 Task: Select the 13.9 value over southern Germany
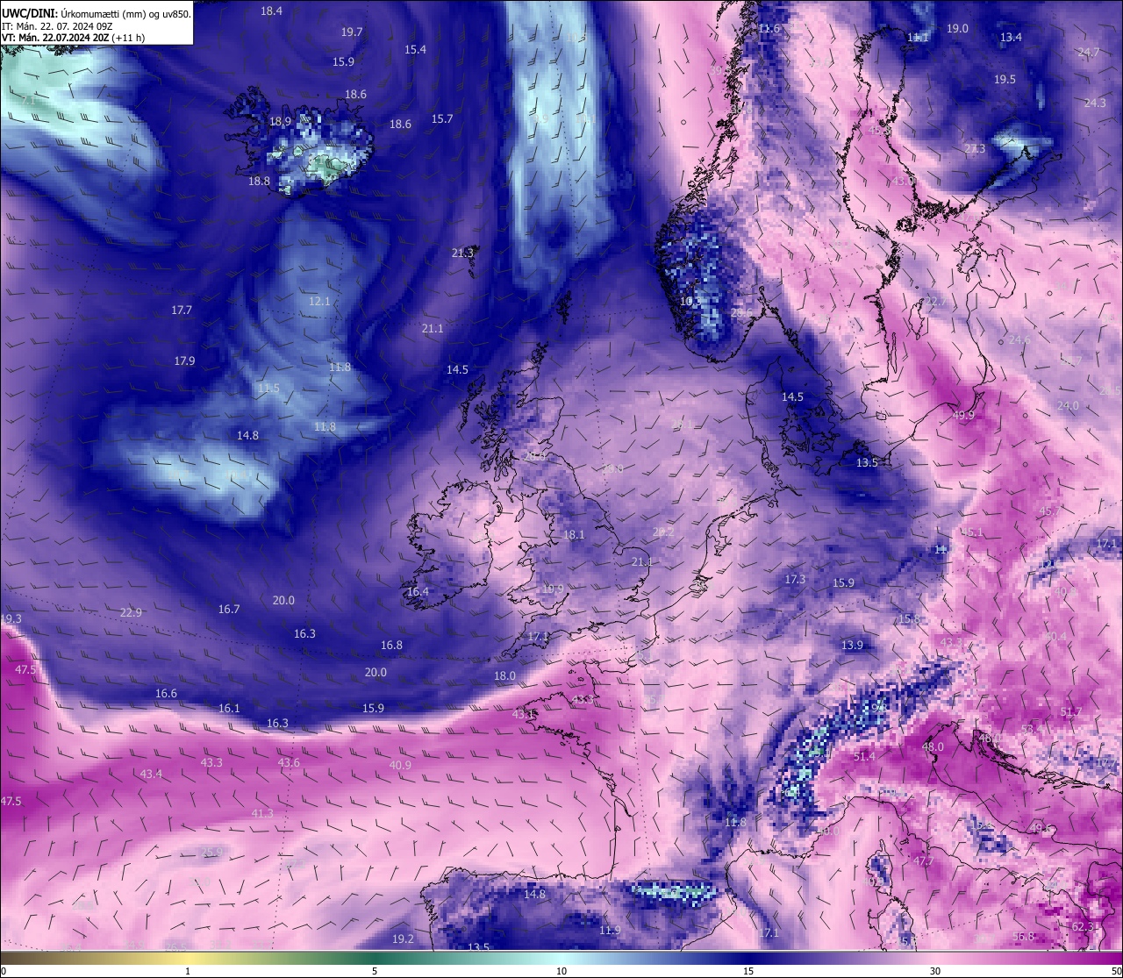[x=852, y=646]
